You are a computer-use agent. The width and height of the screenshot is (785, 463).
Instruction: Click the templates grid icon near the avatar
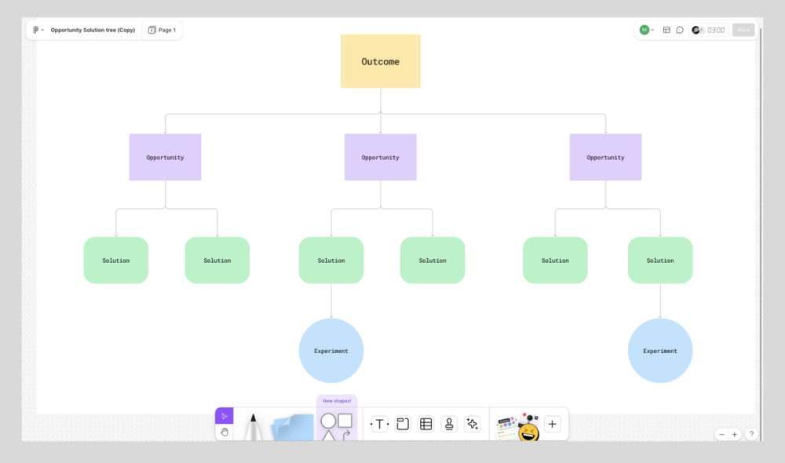tap(666, 30)
